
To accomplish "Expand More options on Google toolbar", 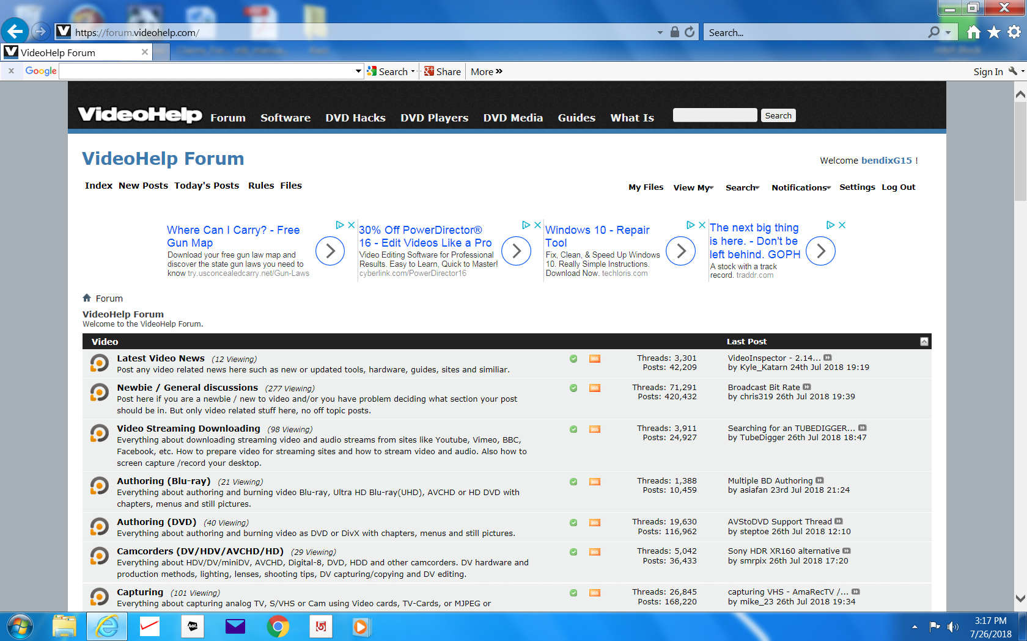I will pos(487,71).
